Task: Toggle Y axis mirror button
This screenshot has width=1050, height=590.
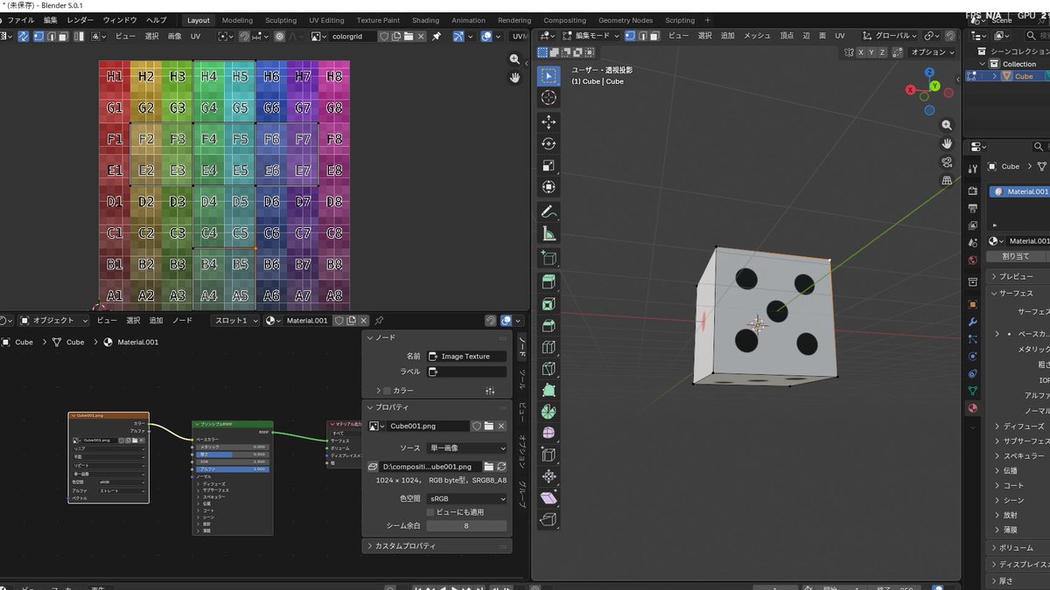Action: coord(871,52)
